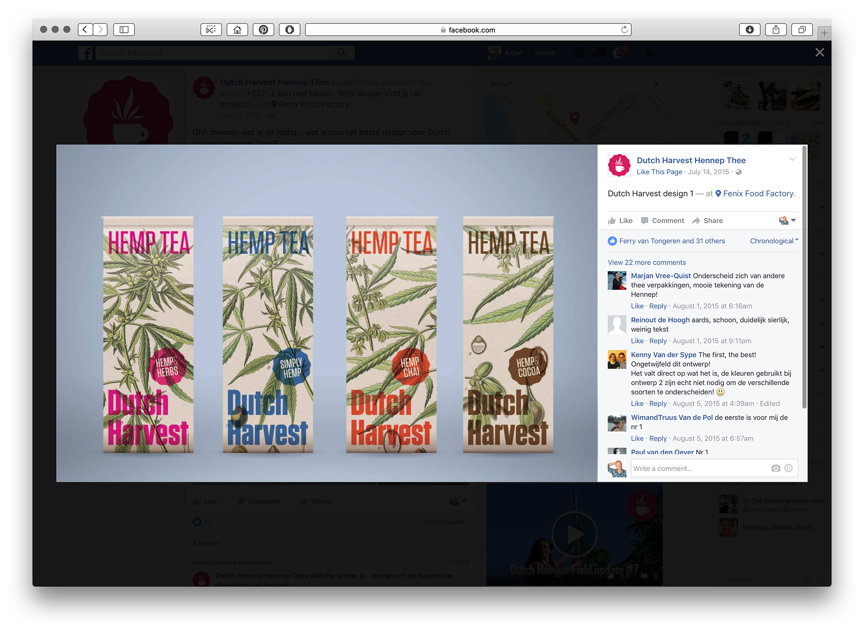
Task: Go to Home in Facebook navbar
Action: [x=544, y=53]
